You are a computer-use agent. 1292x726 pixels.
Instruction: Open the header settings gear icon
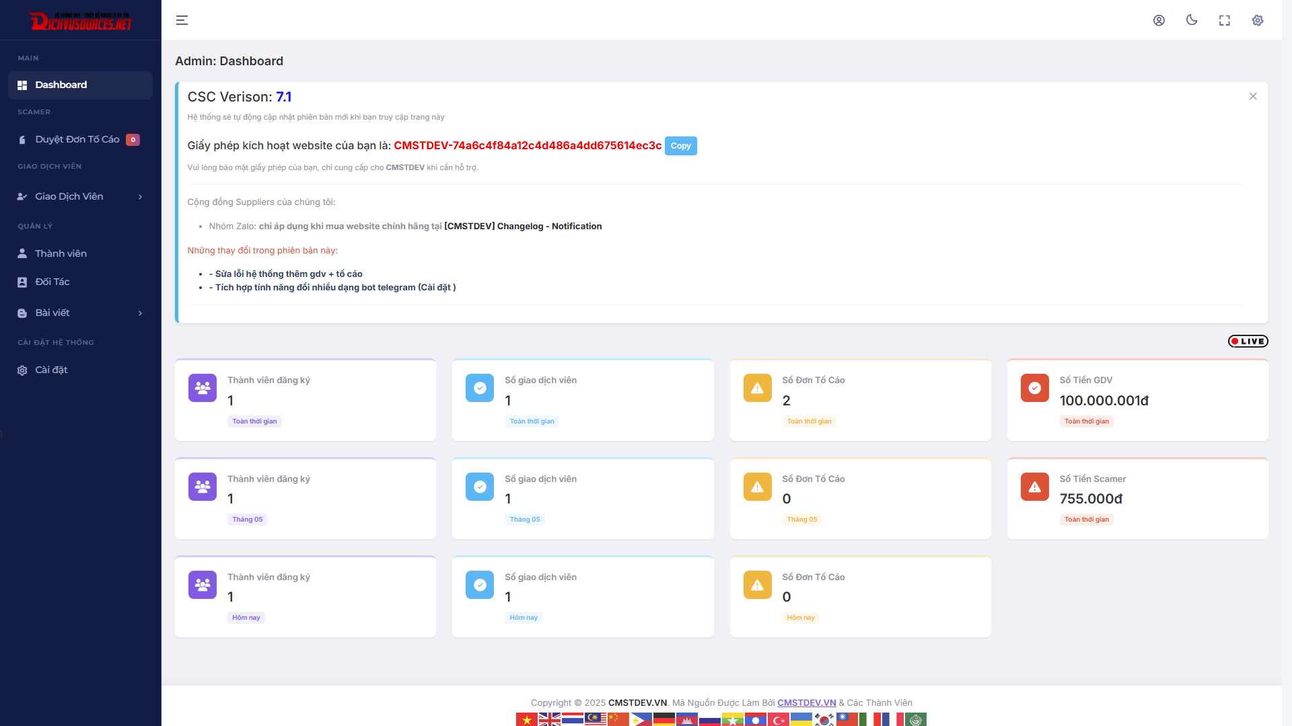tap(1258, 20)
